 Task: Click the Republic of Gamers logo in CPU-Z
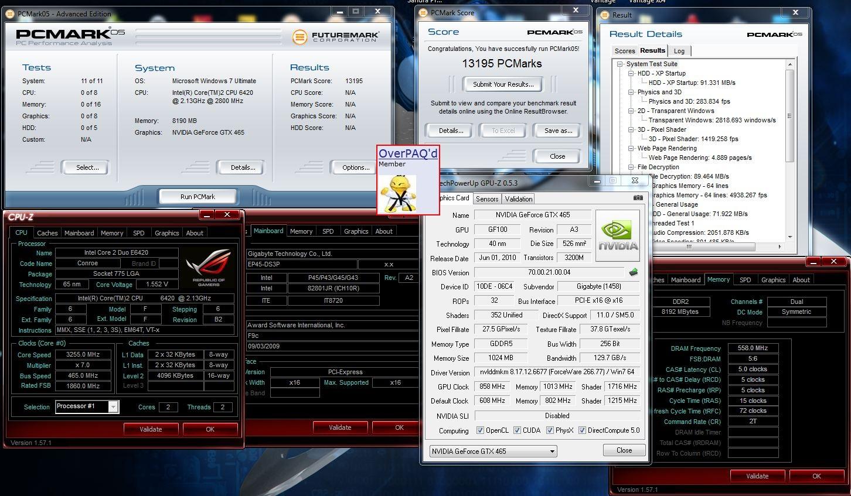coord(209,267)
